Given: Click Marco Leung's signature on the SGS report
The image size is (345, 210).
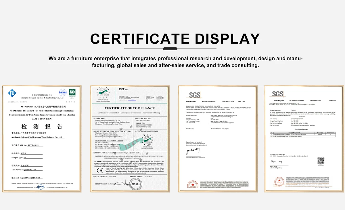Looking at the screenshot, I should [276, 162].
